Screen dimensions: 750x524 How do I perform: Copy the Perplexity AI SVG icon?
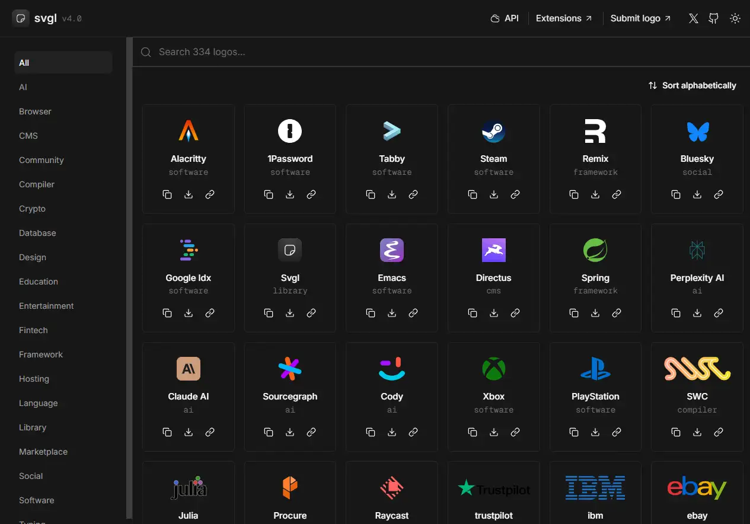point(676,313)
